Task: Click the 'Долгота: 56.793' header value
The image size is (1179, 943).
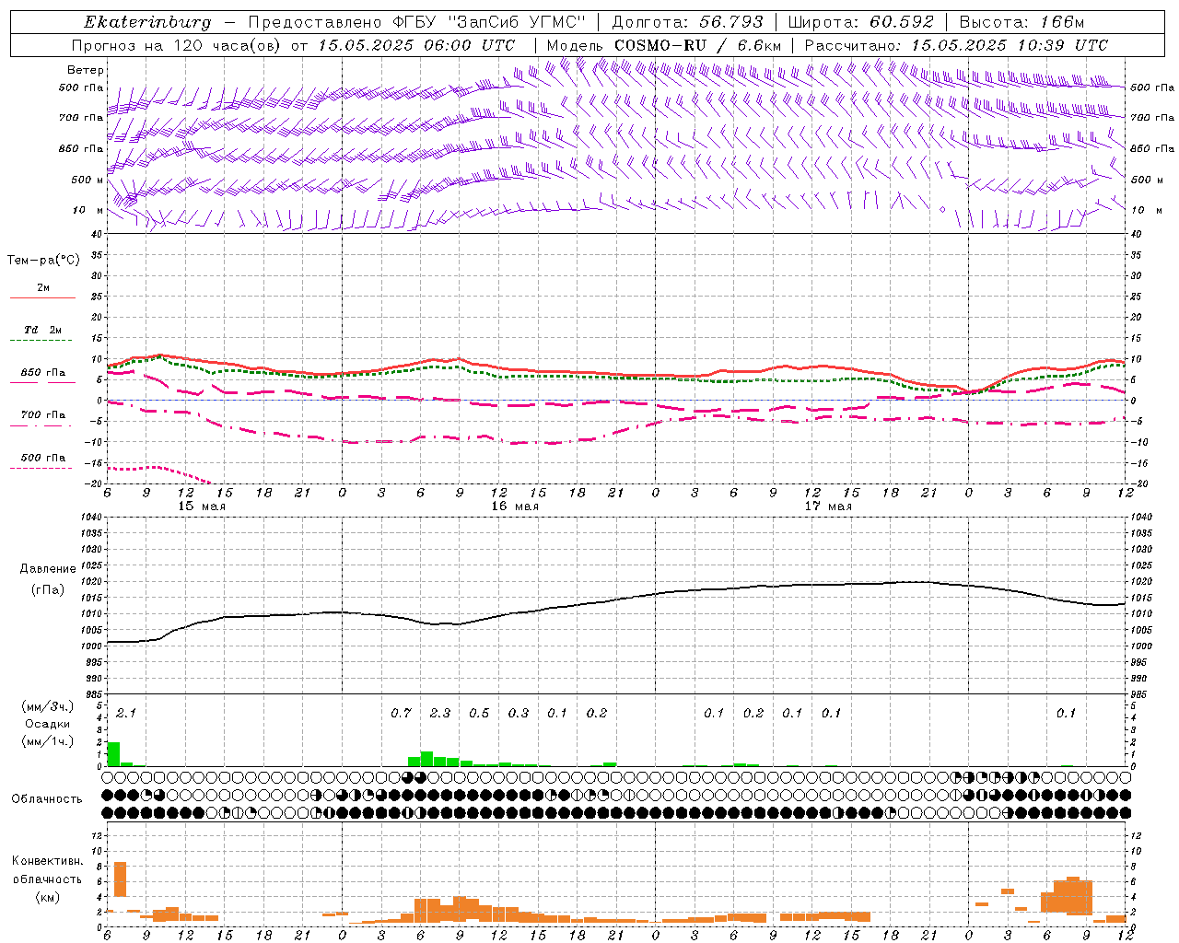Action: click(688, 22)
